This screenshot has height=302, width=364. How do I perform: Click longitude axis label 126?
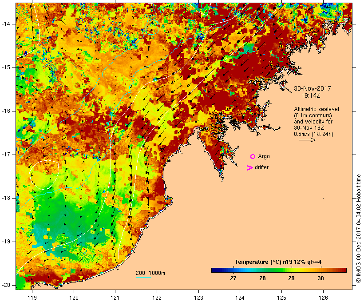click(x=323, y=298)
